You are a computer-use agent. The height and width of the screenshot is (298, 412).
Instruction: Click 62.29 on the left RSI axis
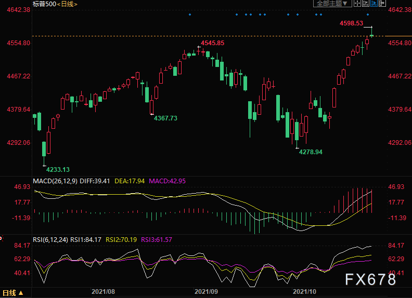click(22, 259)
